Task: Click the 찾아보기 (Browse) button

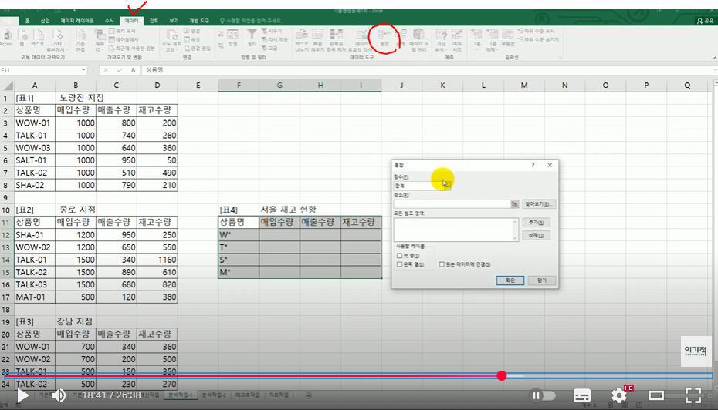Action: pyautogui.click(x=539, y=204)
